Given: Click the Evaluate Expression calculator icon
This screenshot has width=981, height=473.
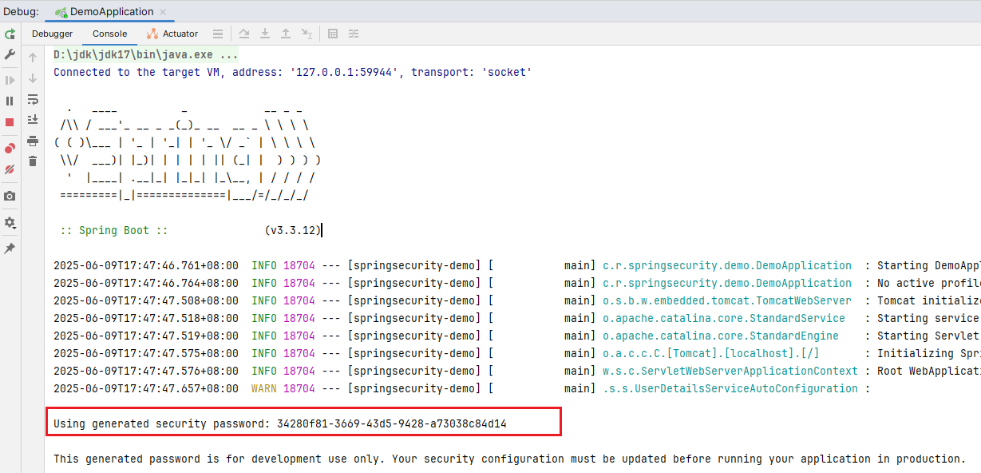Looking at the screenshot, I should (333, 34).
